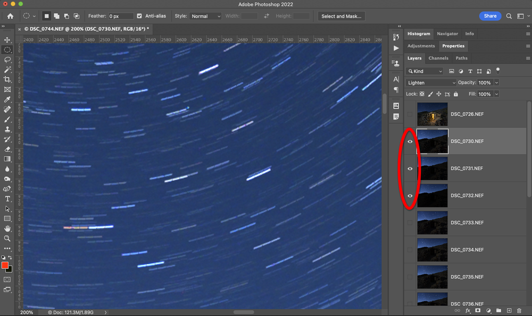The image size is (532, 316).
Task: Switch to the Histogram tab
Action: coord(418,33)
